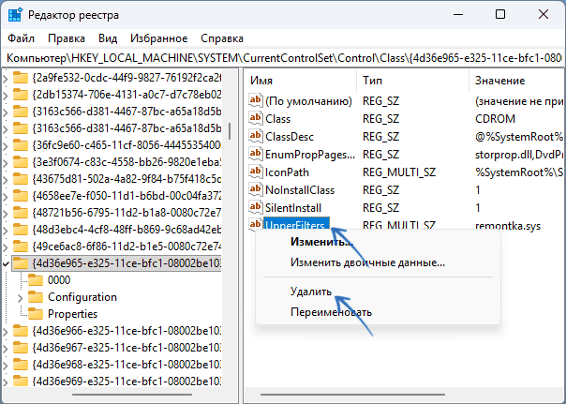Click the folder icon of {4d36e968 key
Screen dimensions: 566x404
coord(21,365)
